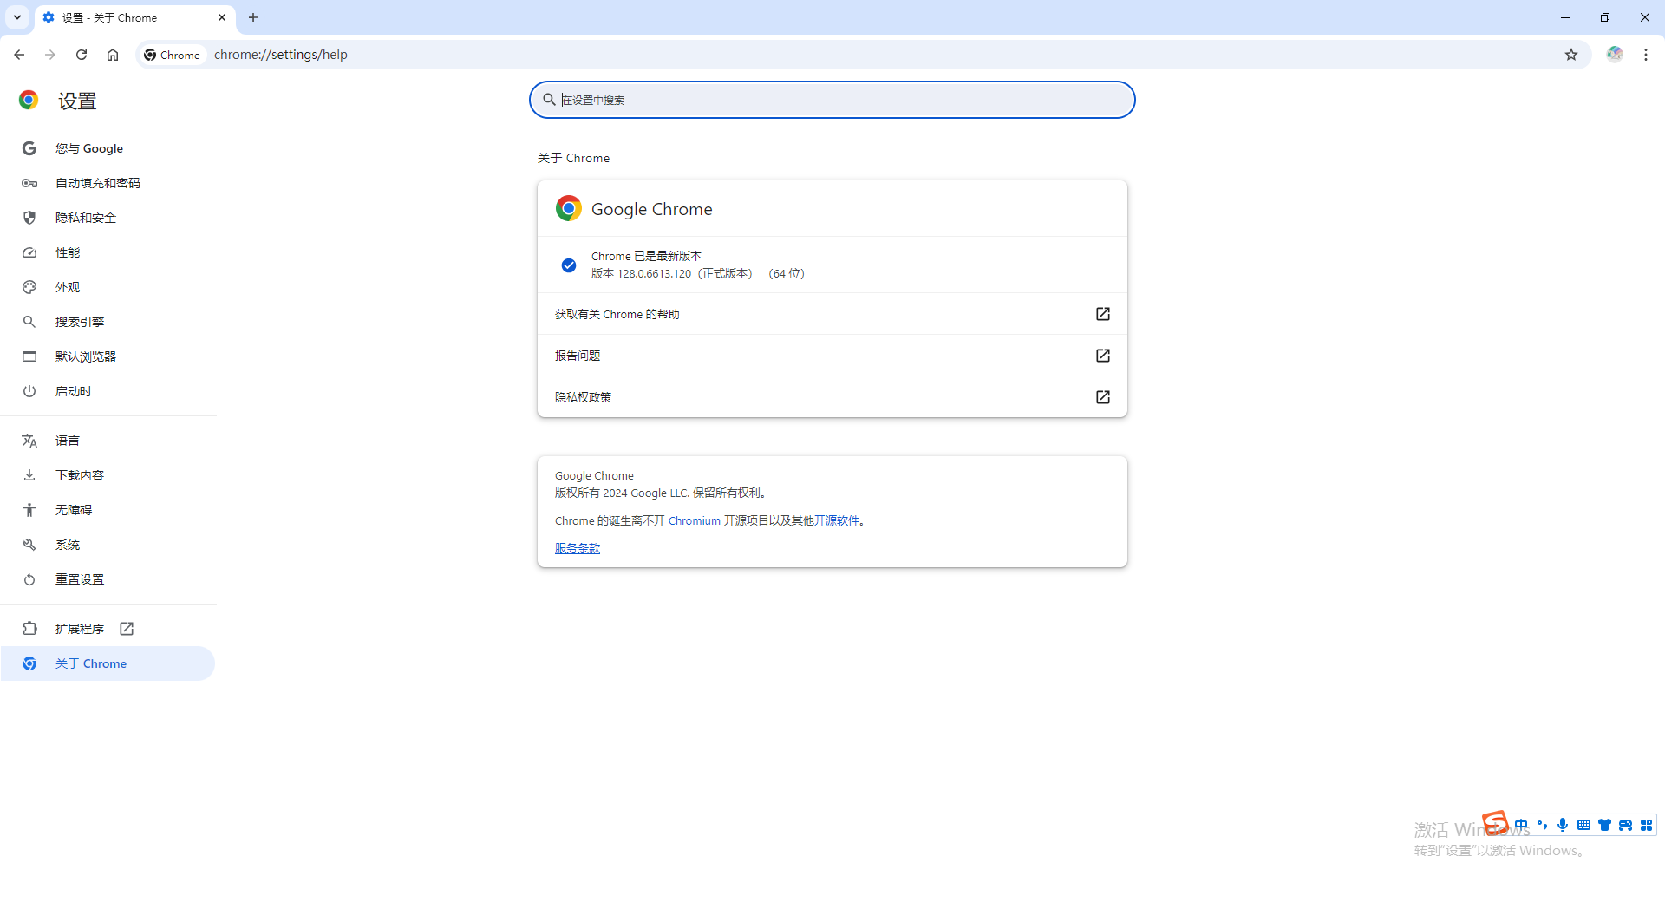The image size is (1665, 902).
Task: Click the address bar URL chrome://settings/help
Action: 281,55
